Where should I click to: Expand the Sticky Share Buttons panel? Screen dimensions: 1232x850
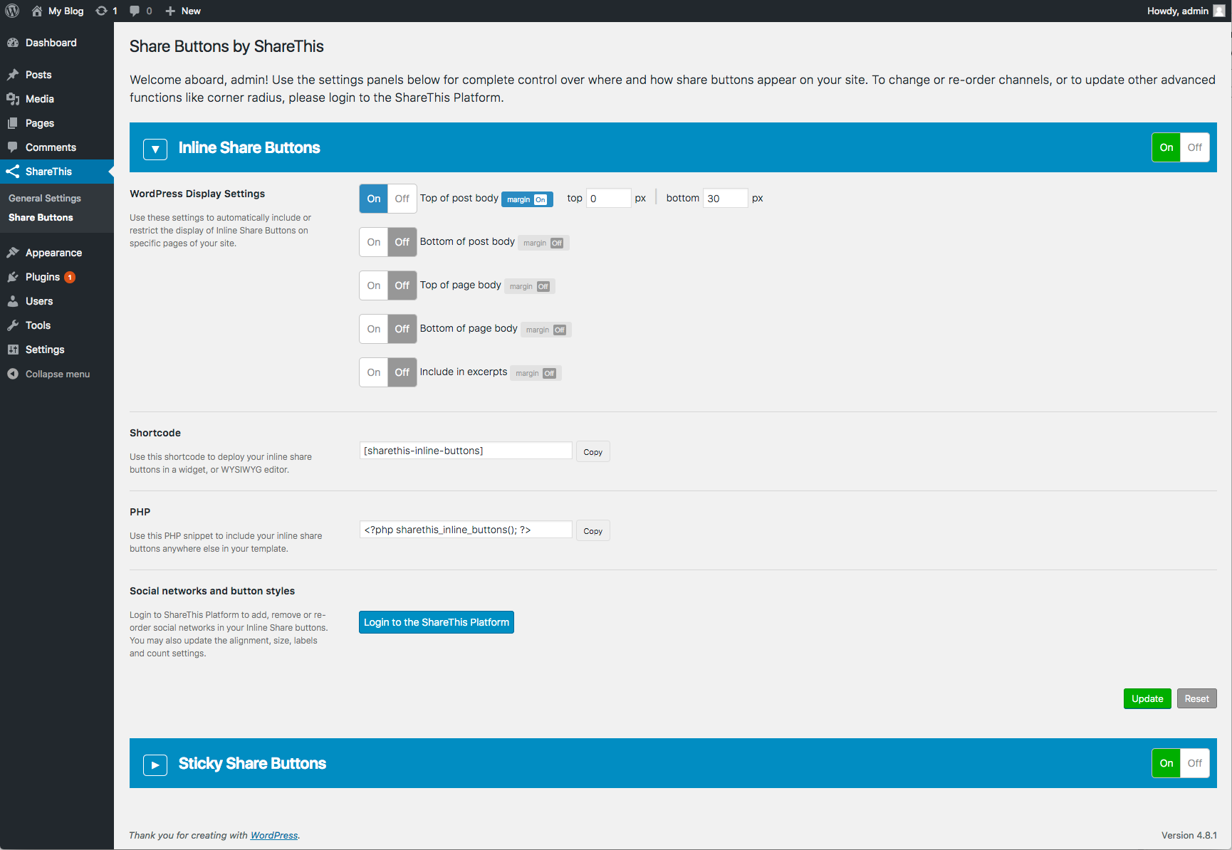point(155,765)
